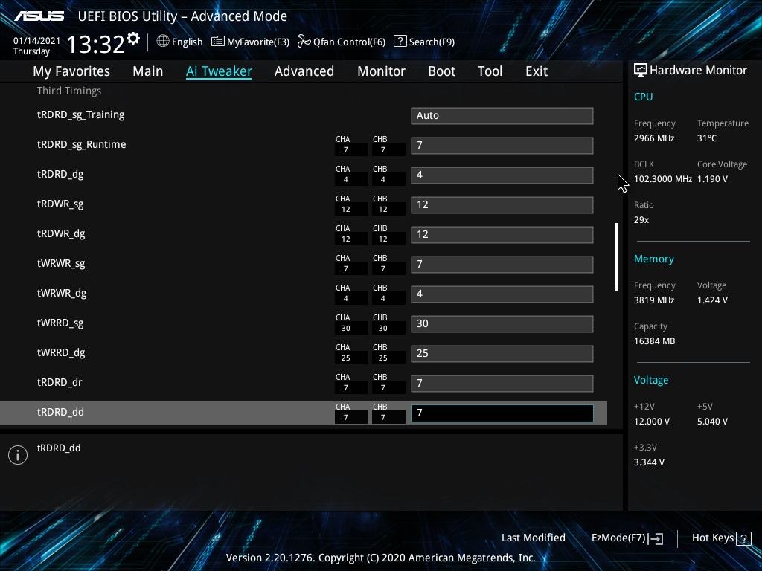Select the tWRRD_dg row label
Viewport: 762px width, 571px height.
pos(61,352)
